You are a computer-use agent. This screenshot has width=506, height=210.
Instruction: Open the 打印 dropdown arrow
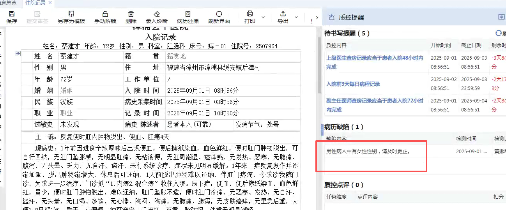click(263, 17)
